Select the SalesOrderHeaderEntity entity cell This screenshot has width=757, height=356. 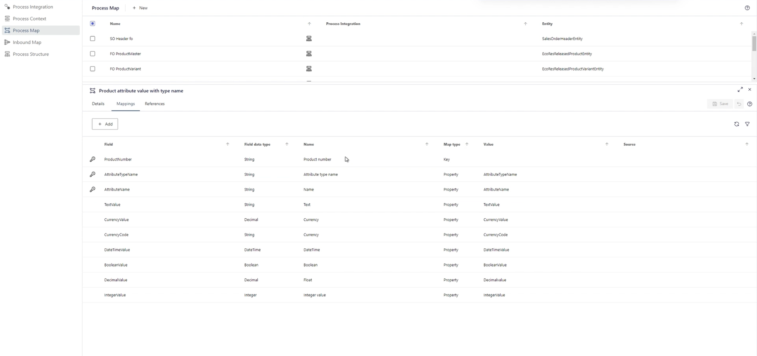point(562,39)
